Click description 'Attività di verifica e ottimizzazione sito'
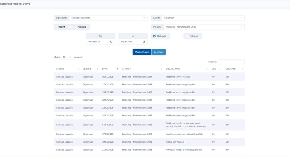The width and height of the screenshot is (290, 157). [x=184, y=150]
